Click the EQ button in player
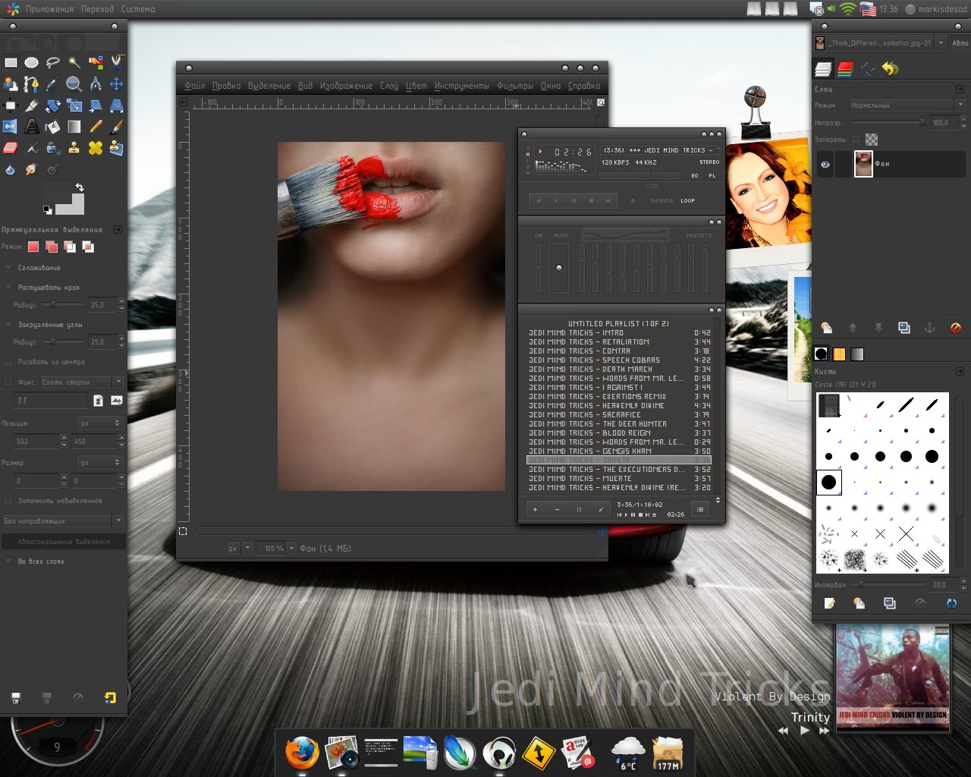This screenshot has width=971, height=777. click(695, 175)
